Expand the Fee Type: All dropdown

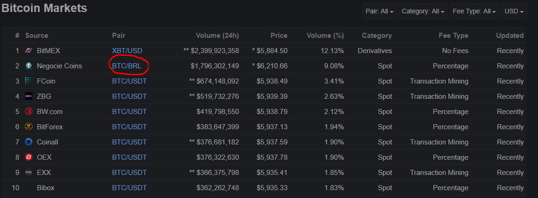(474, 11)
